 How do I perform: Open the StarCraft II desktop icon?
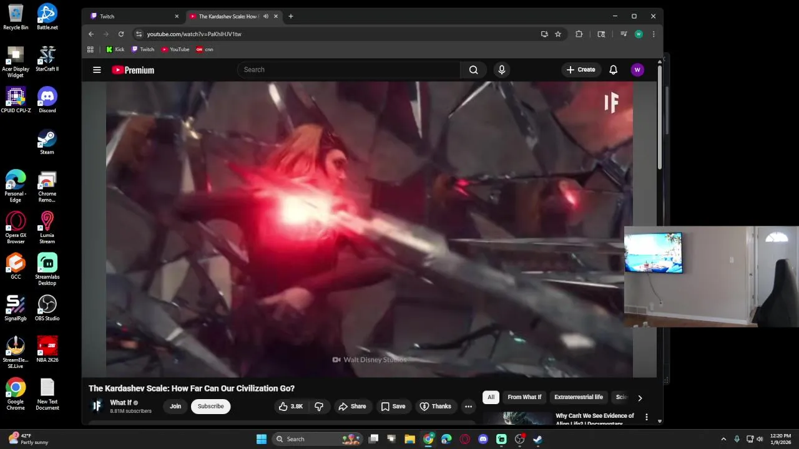coord(47,59)
